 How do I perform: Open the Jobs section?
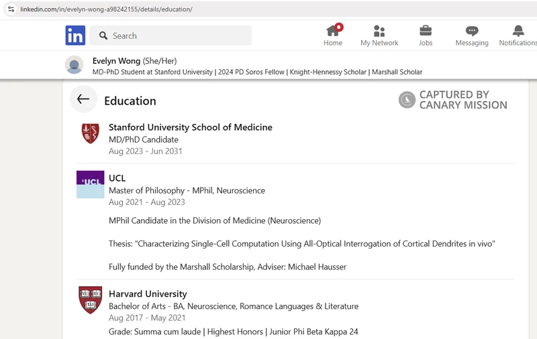coord(426,36)
